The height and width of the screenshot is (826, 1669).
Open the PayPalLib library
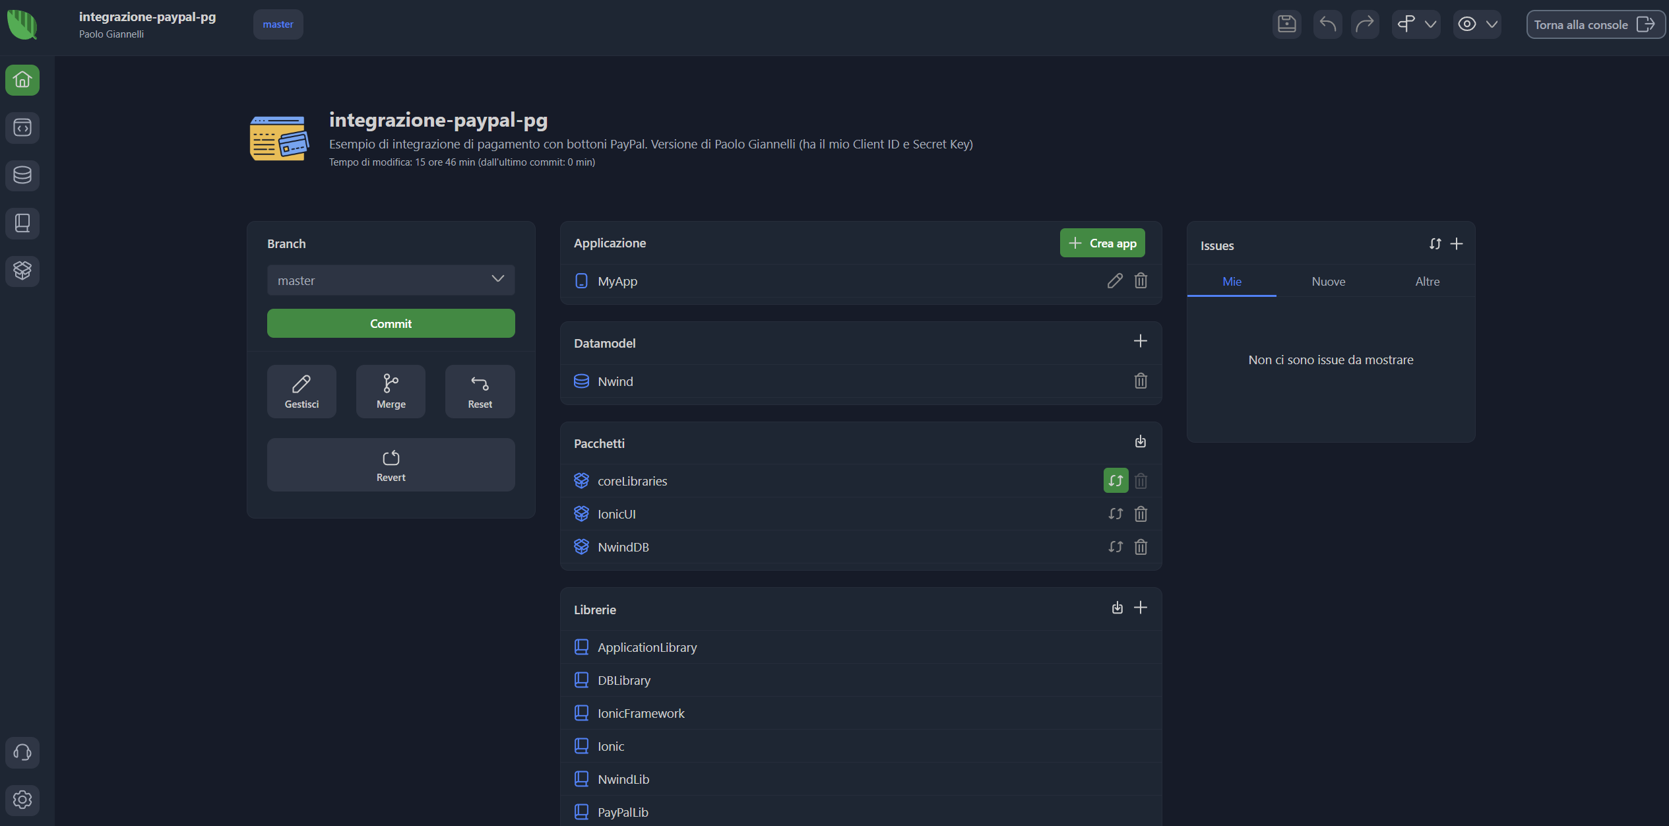pyautogui.click(x=623, y=812)
